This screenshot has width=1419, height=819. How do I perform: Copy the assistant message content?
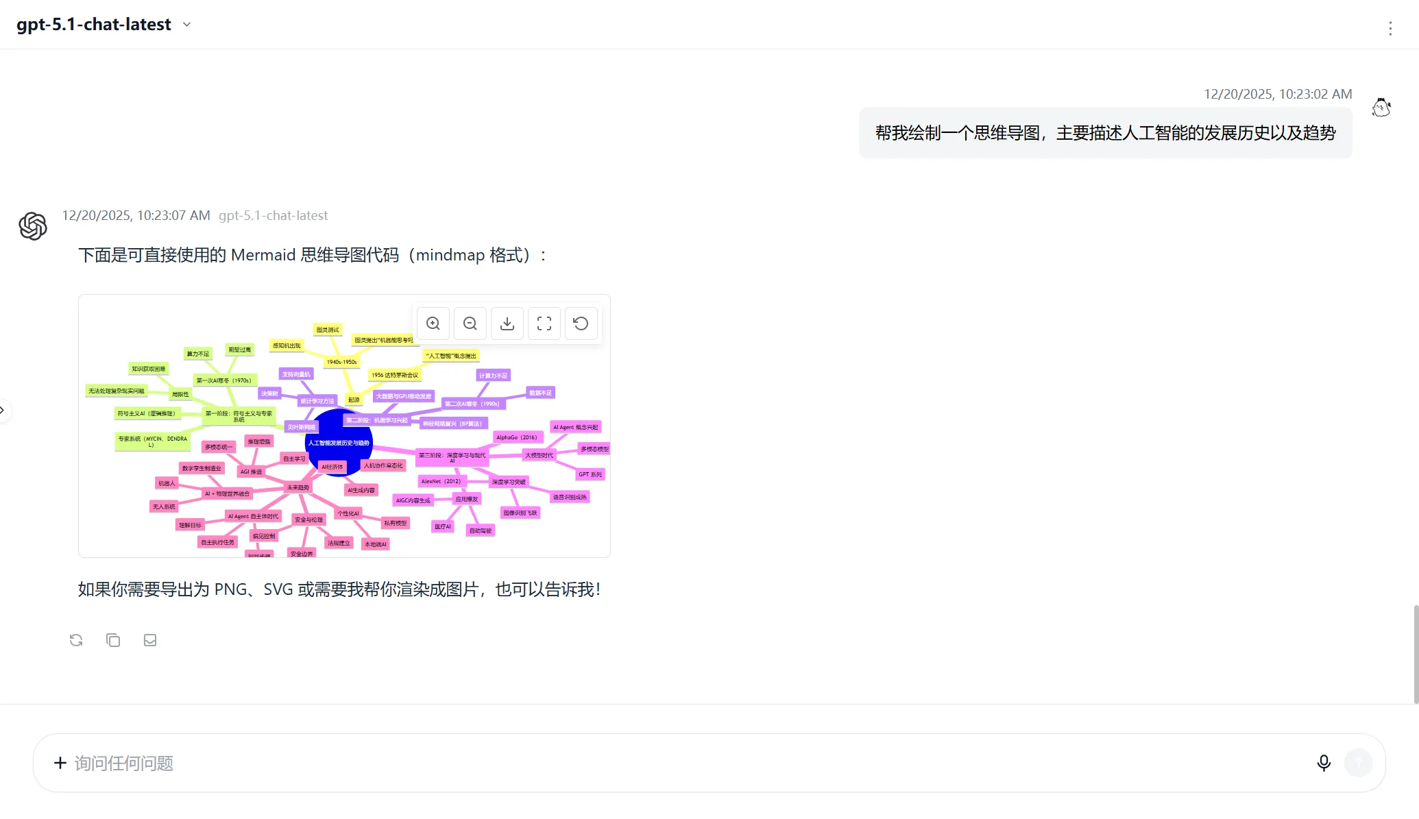point(113,639)
